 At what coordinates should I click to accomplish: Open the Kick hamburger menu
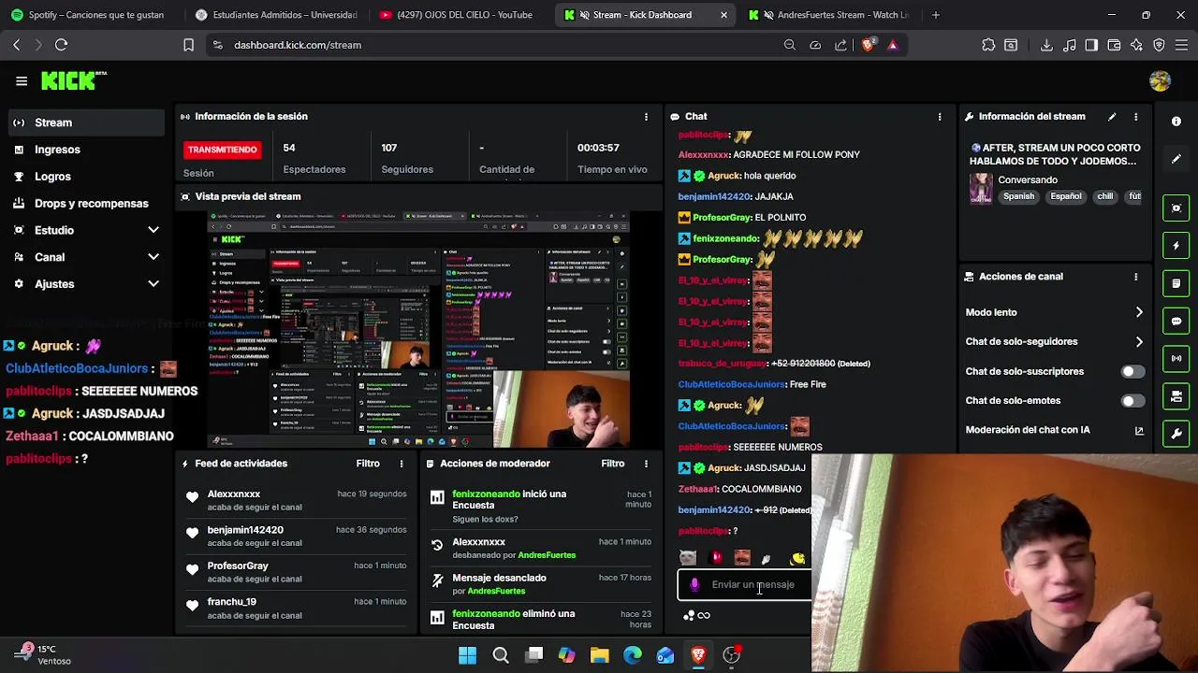(22, 81)
